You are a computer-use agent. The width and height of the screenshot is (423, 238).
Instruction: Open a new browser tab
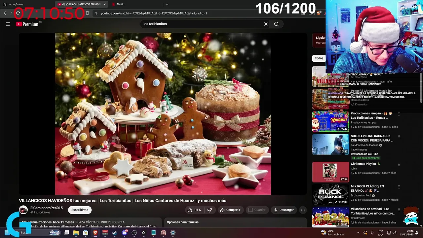coord(167,4)
